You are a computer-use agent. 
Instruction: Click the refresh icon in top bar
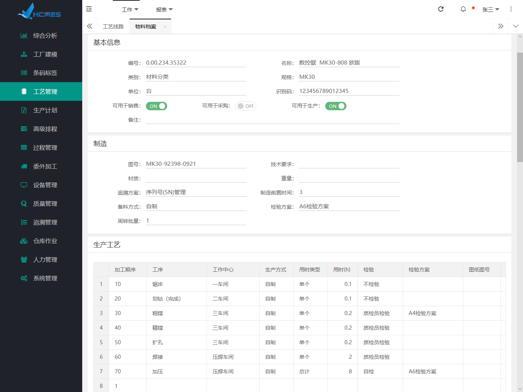coord(441,9)
